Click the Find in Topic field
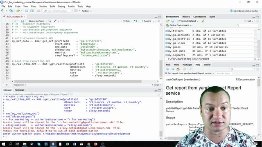 click(224, 73)
